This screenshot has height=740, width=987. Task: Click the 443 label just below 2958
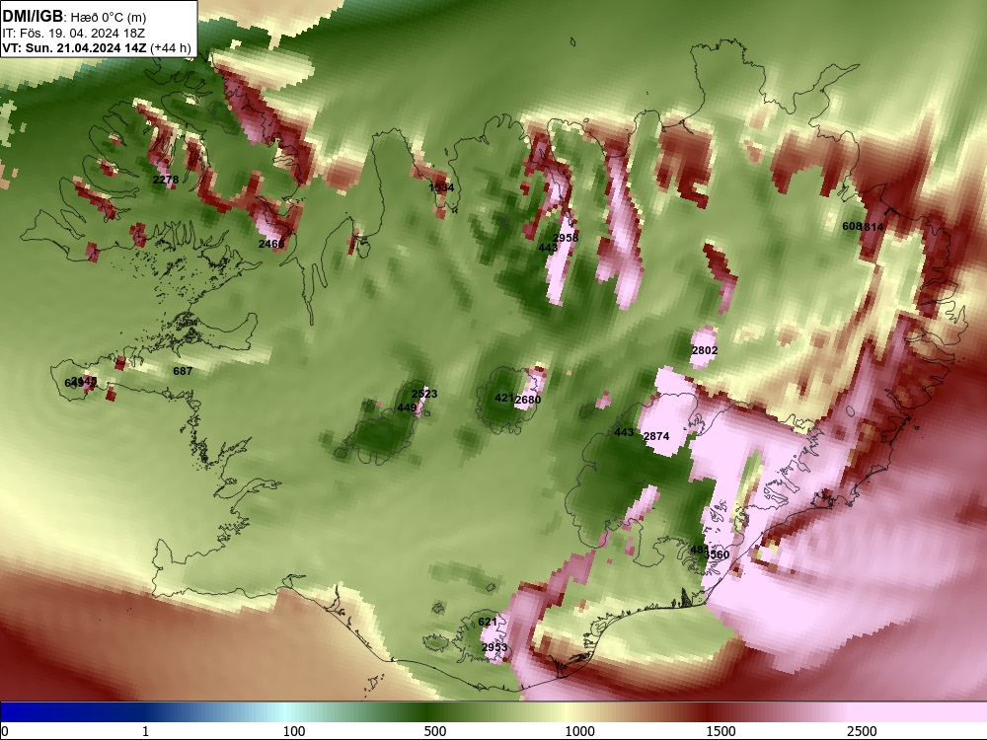click(x=548, y=248)
